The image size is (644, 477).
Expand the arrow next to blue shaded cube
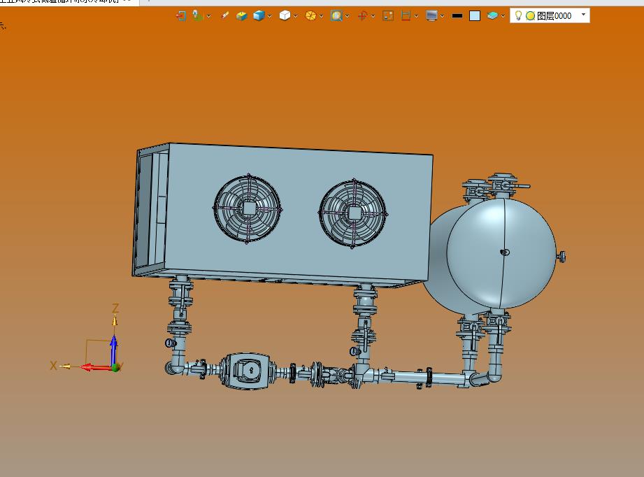[270, 16]
